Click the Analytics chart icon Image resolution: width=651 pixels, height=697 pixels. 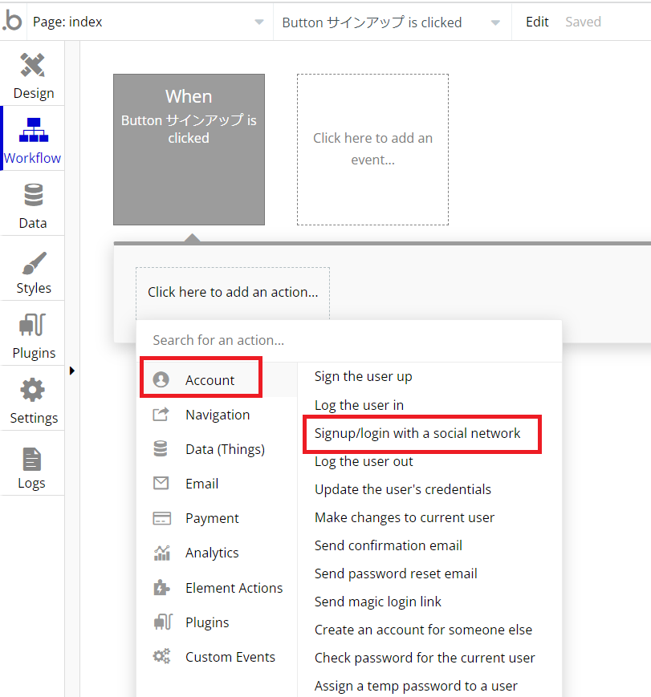162,553
